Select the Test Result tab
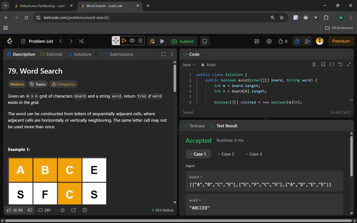The width and height of the screenshot is (357, 223). point(224,126)
